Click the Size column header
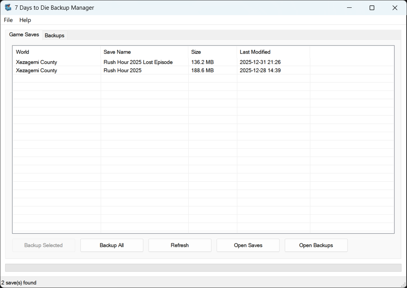 pos(212,52)
